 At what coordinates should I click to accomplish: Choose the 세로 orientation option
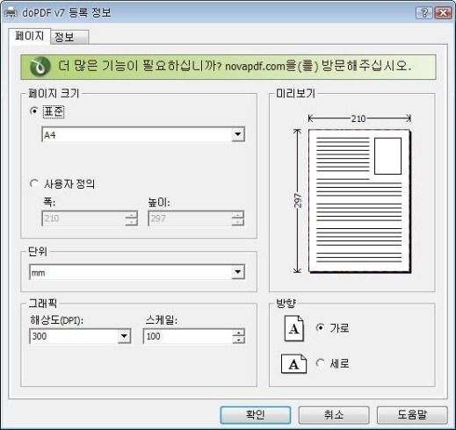tap(320, 363)
